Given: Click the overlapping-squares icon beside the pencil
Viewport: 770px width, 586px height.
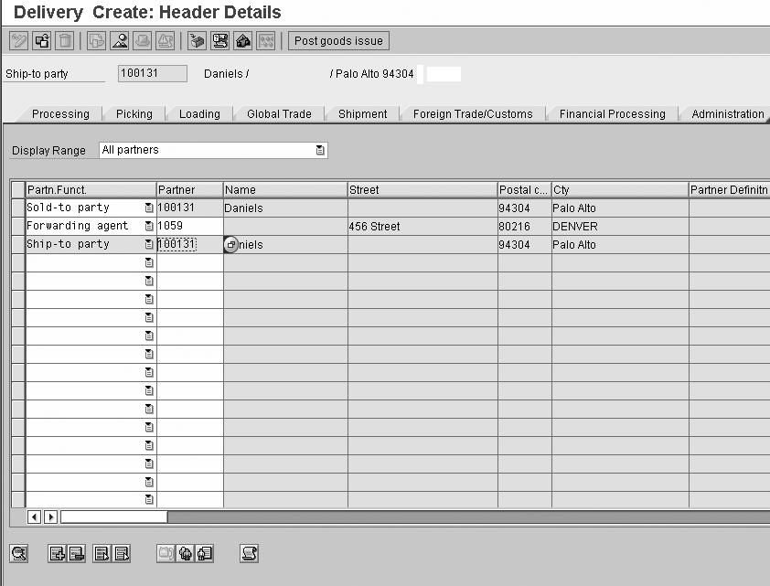Looking at the screenshot, I should (x=42, y=41).
